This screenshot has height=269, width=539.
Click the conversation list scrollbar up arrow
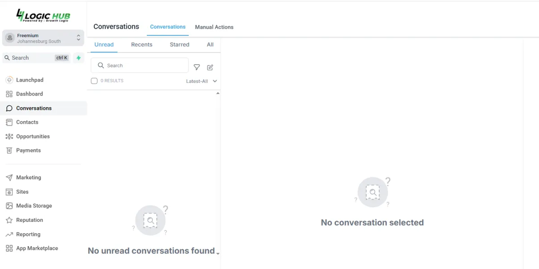[x=218, y=93]
